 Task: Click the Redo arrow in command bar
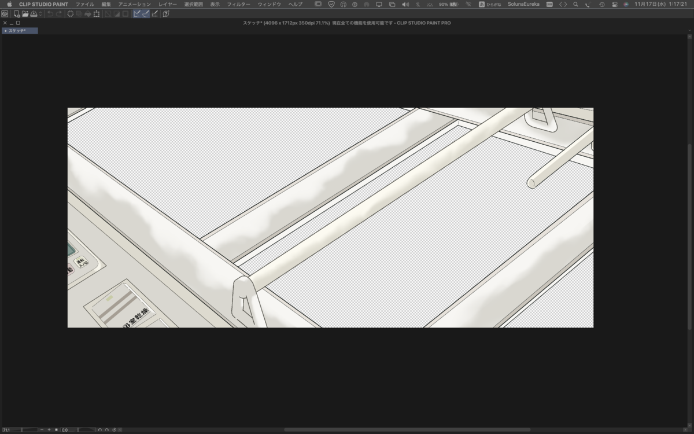point(59,14)
